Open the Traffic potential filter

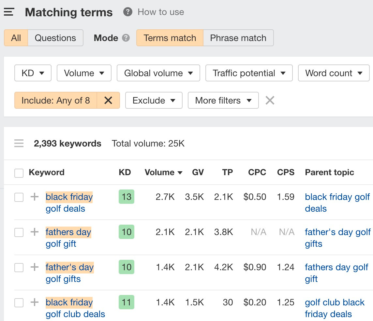click(x=249, y=73)
